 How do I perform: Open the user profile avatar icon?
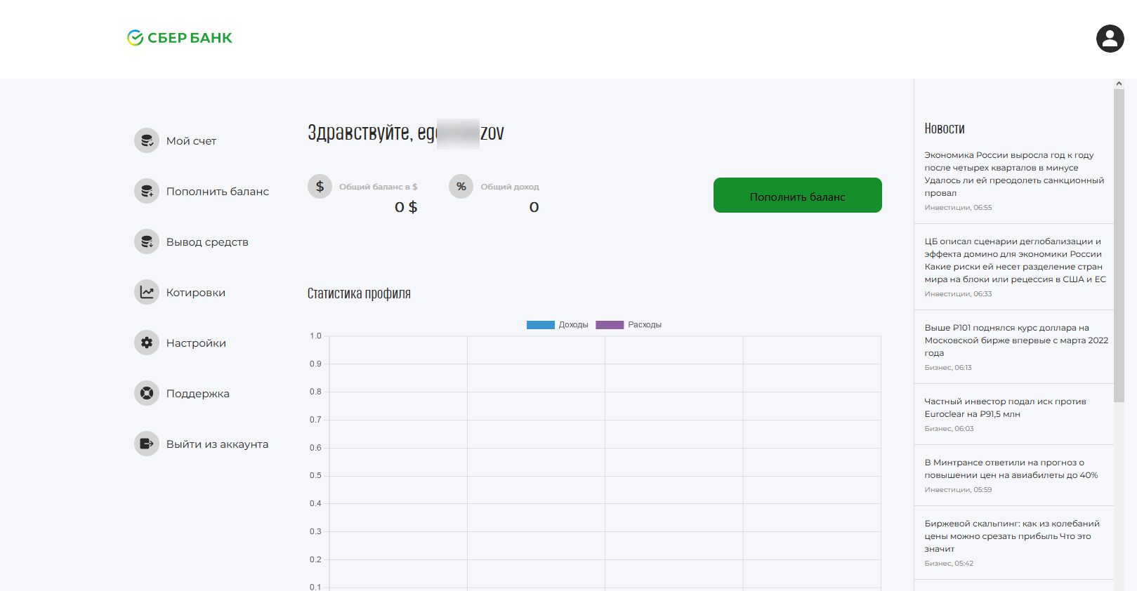1110,39
